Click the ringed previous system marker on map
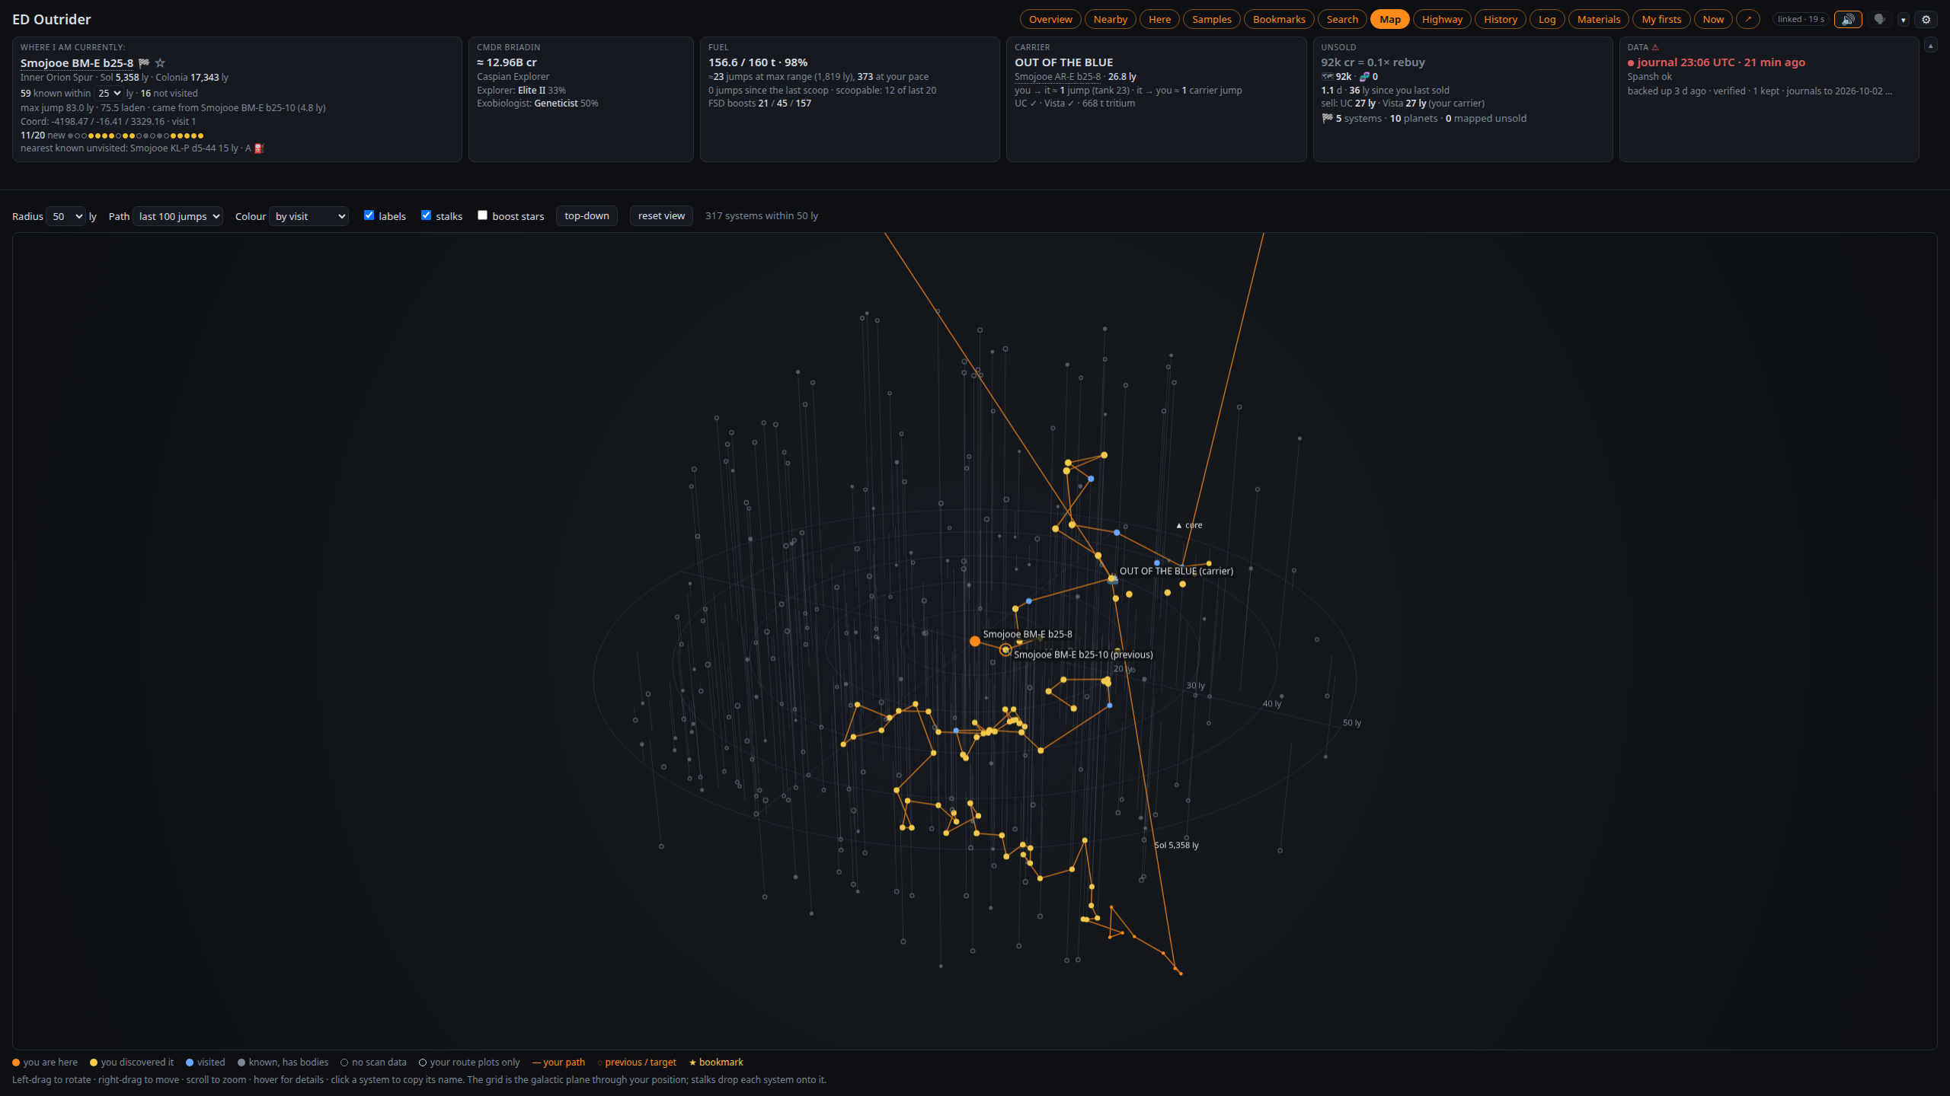This screenshot has width=1950, height=1096. coord(1005,650)
